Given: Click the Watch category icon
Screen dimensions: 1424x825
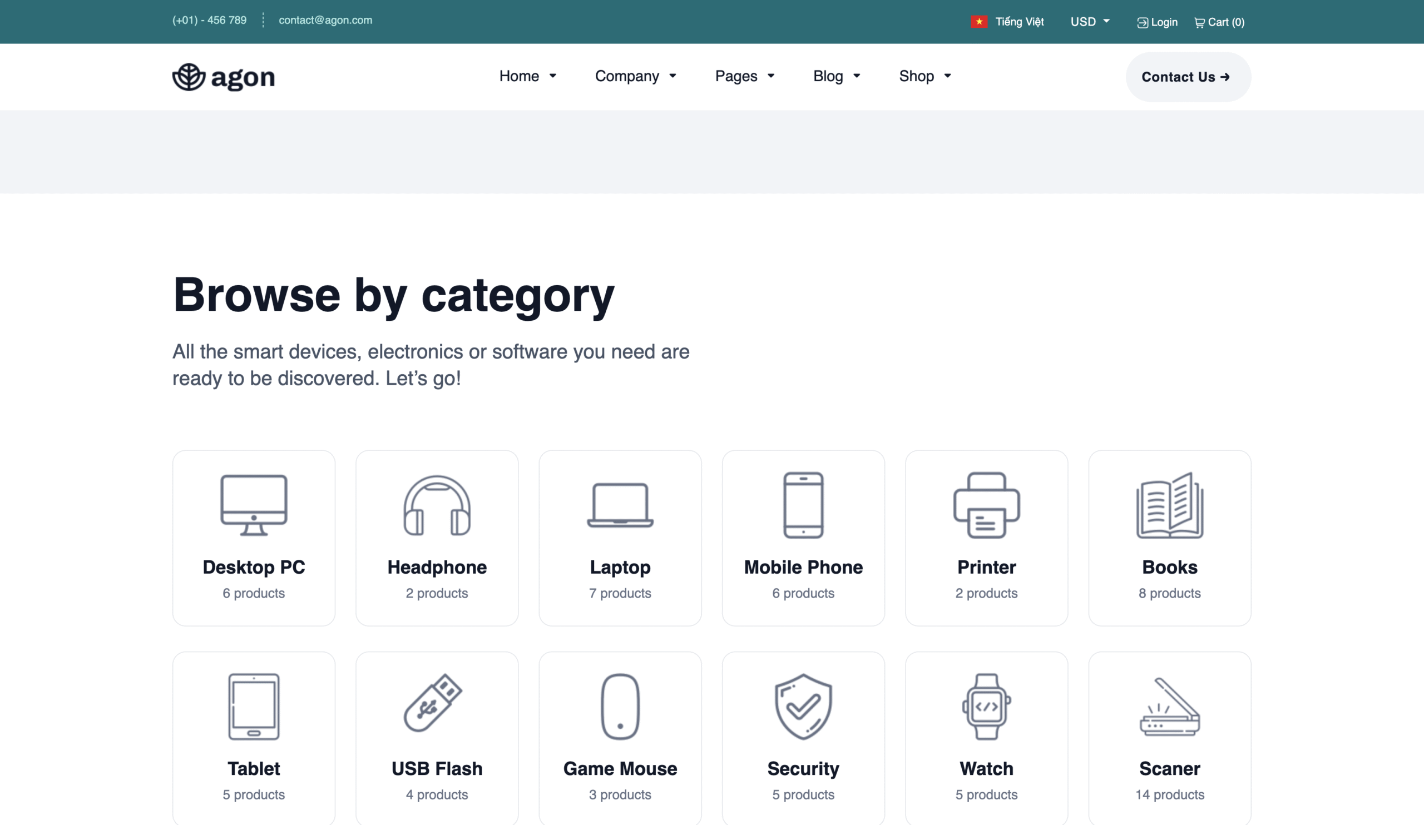Looking at the screenshot, I should coord(986,706).
